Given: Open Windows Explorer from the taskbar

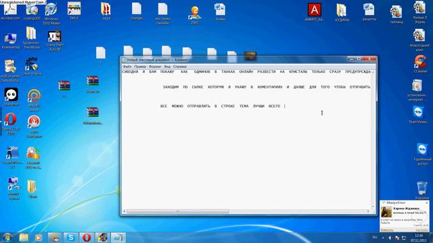Looking at the screenshot, I should pyautogui.click(x=24, y=238).
